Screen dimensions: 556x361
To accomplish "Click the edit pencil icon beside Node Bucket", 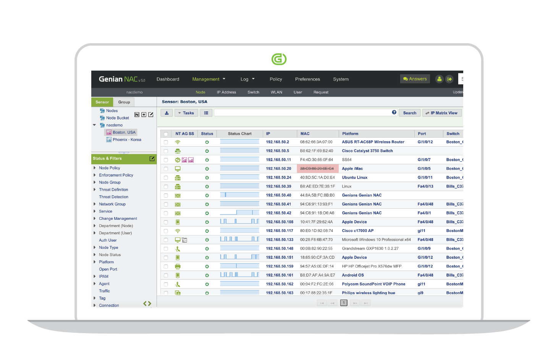I will point(151,114).
